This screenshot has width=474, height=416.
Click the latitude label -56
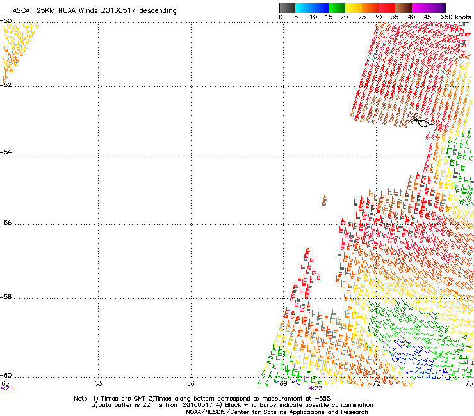(6, 223)
